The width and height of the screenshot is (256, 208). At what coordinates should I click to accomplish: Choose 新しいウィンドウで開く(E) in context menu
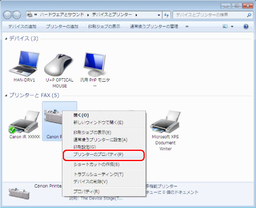tap(104, 122)
